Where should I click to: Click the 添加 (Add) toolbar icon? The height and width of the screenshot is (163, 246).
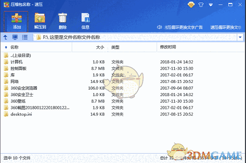16,21
